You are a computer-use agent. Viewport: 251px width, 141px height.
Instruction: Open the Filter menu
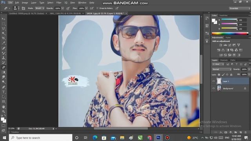(59, 3)
